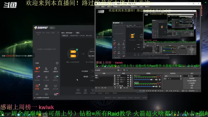Viewport: 208px width, 117px height.
Task: Click the mode switch pill beside 直播伴侣 logo
Action: (x=52, y=28)
